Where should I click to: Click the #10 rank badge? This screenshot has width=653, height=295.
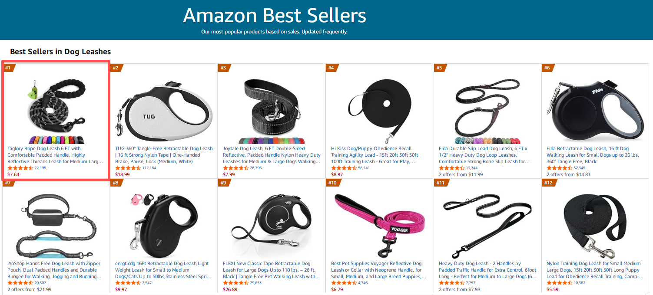[x=333, y=183]
